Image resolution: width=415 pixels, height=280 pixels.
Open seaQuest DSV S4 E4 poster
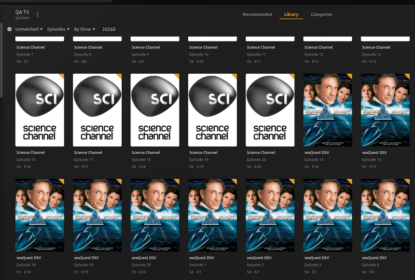click(x=385, y=215)
